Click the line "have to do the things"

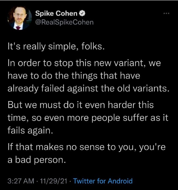click(74, 76)
